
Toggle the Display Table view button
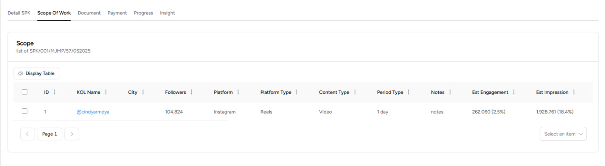tap(36, 73)
